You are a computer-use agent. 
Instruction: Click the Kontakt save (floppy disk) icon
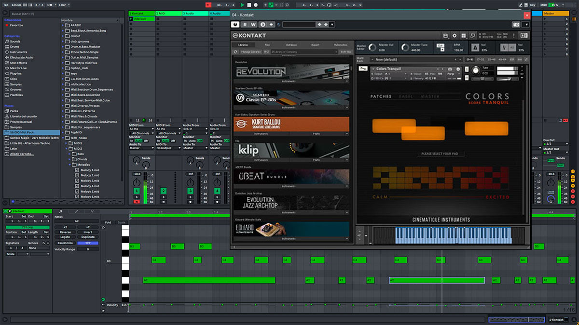pyautogui.click(x=446, y=36)
